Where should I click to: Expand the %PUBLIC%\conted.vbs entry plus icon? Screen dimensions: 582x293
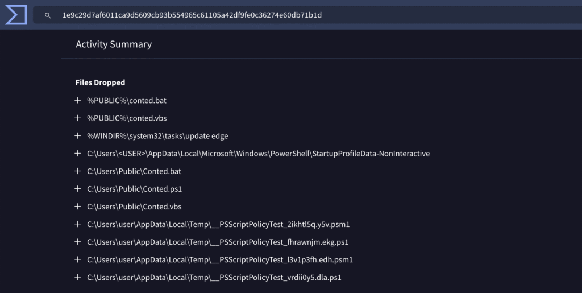(78, 118)
